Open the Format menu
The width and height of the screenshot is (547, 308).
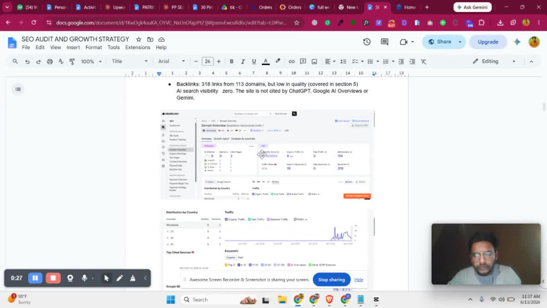click(94, 48)
